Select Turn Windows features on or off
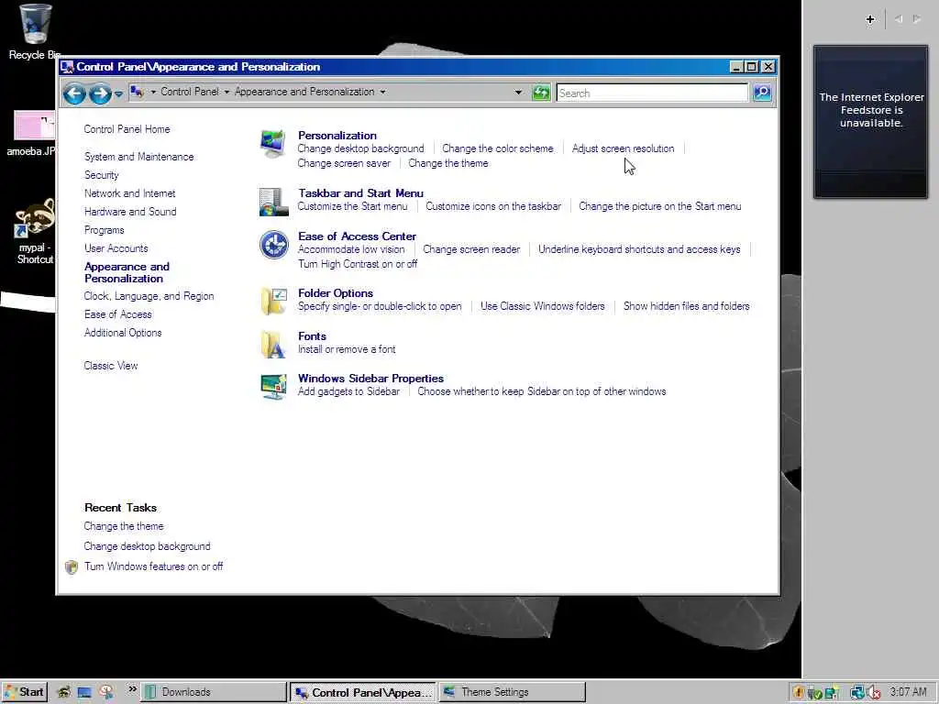This screenshot has width=939, height=704. (x=154, y=566)
